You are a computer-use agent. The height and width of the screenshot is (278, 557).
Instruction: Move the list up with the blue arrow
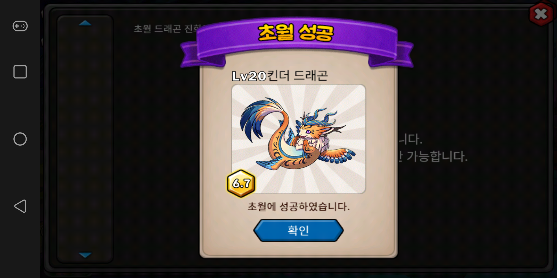(85, 23)
